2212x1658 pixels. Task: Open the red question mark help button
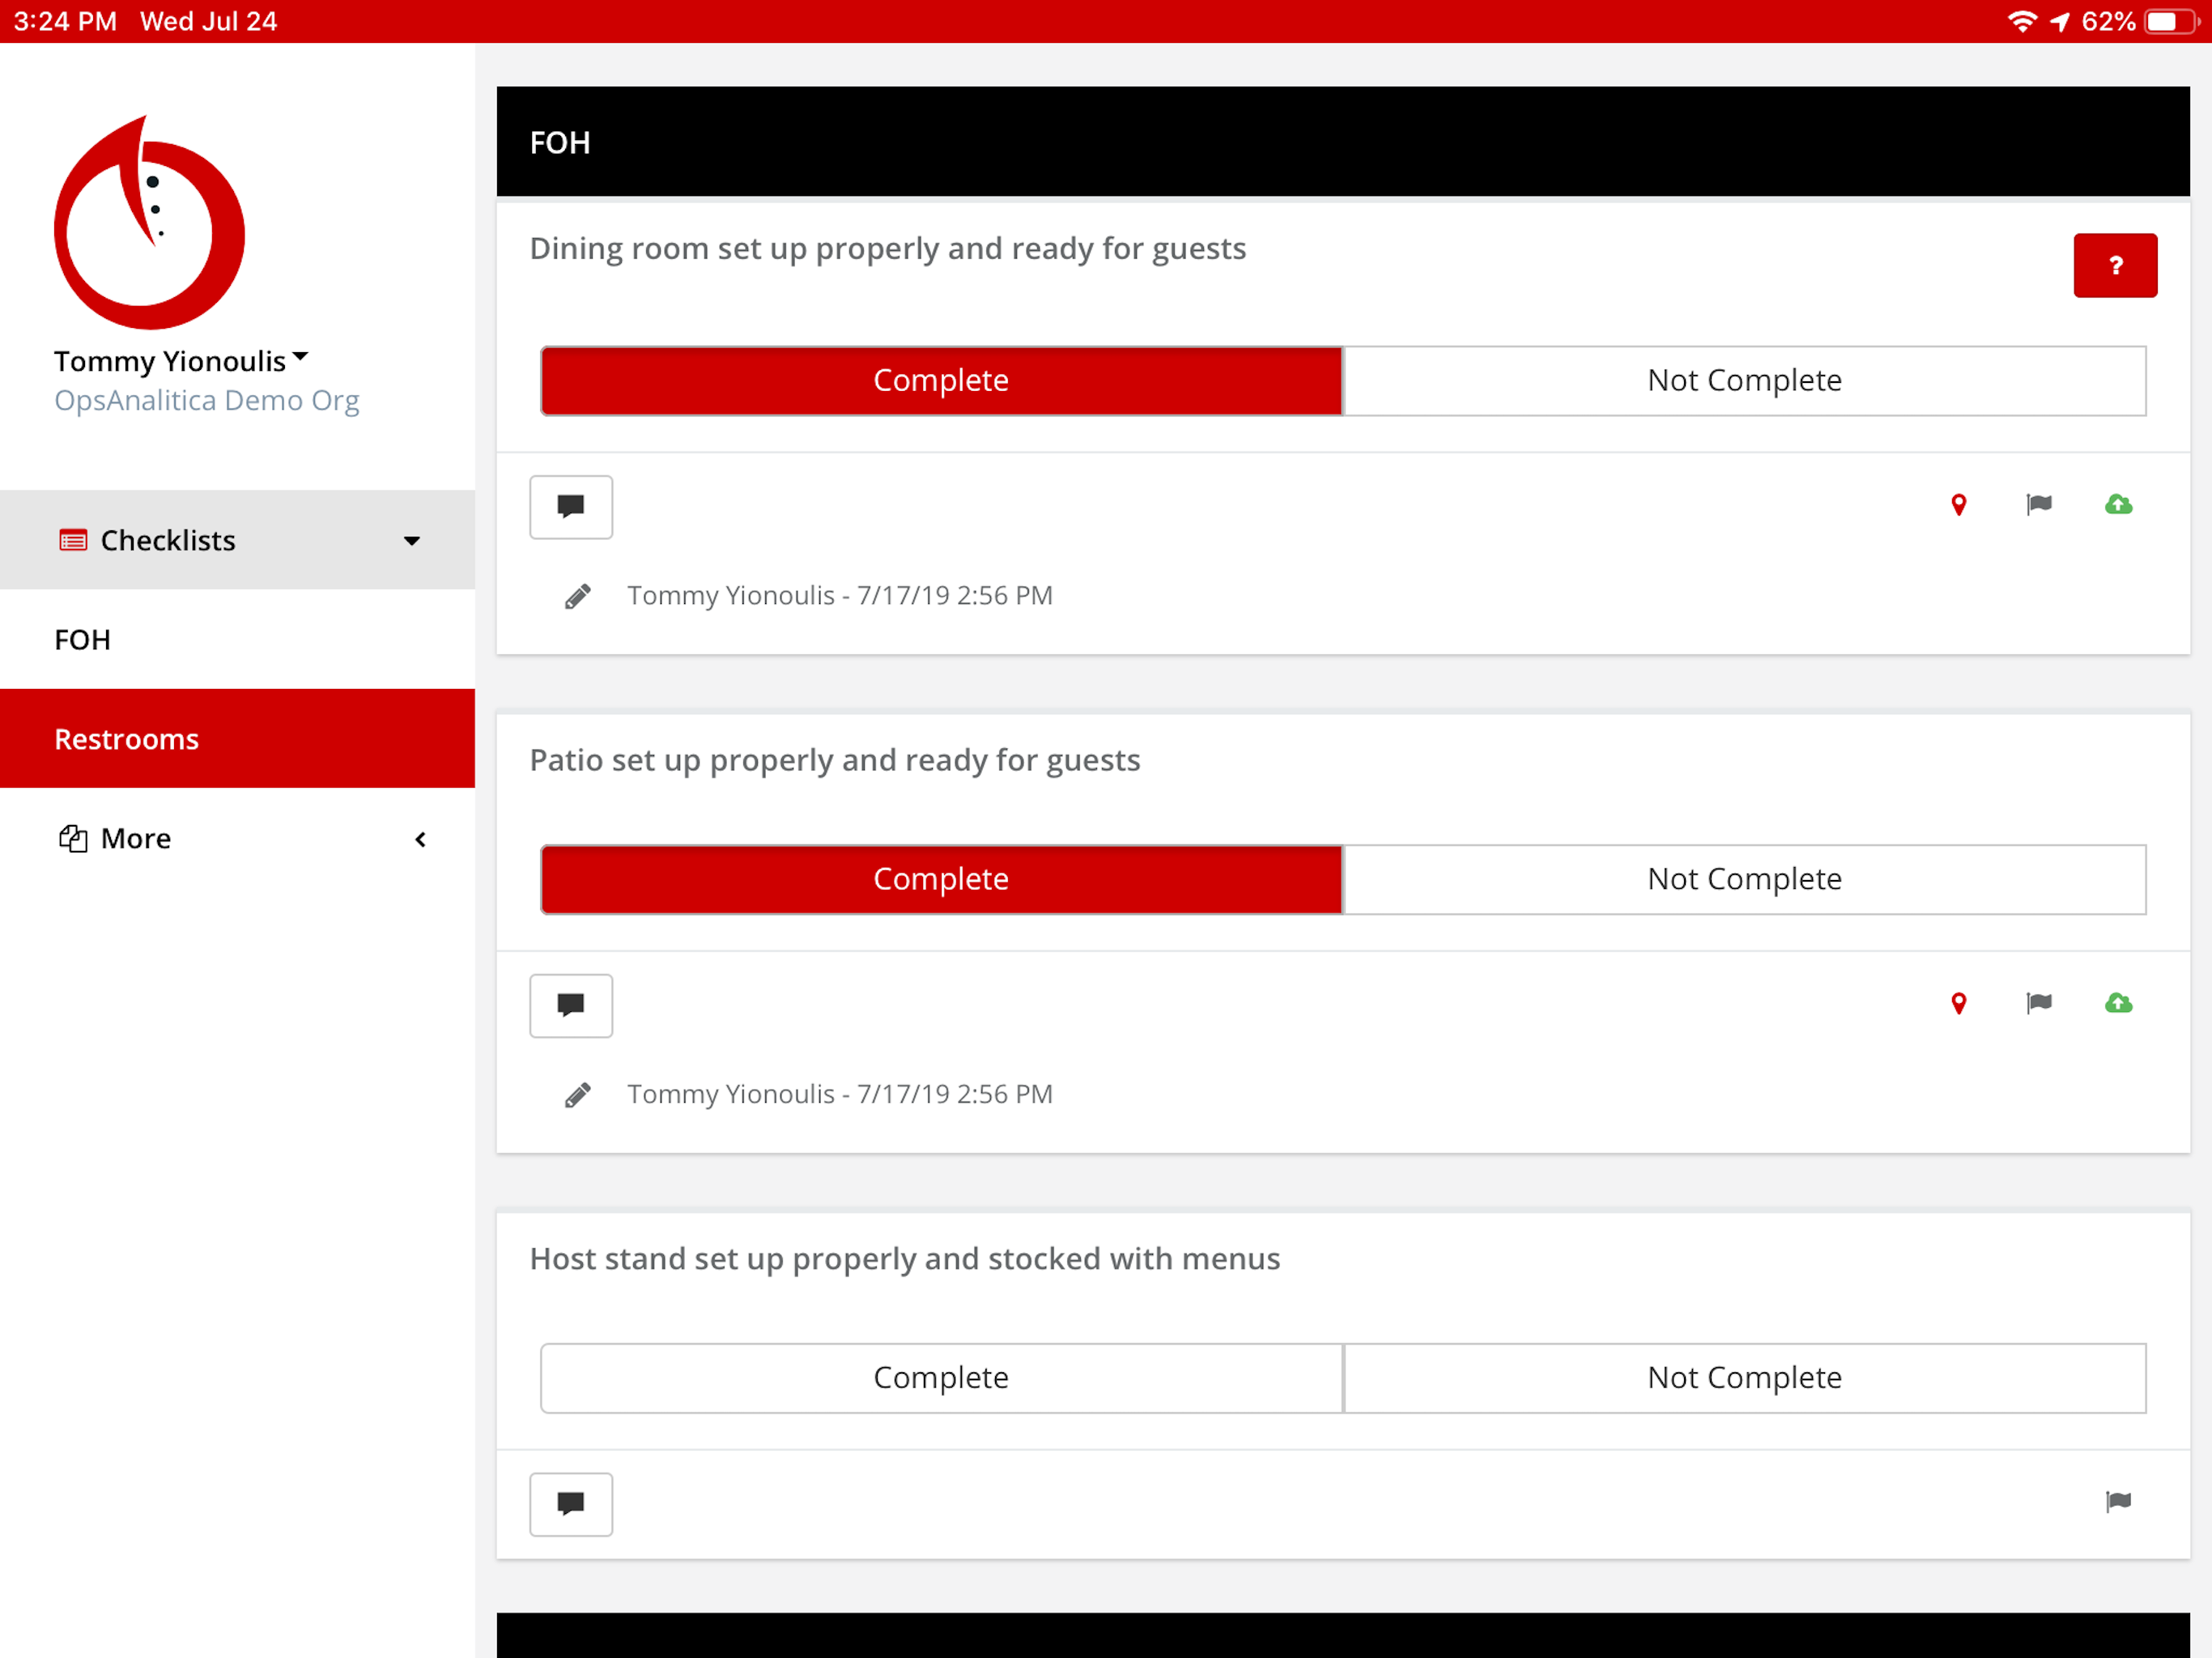coord(2114,265)
